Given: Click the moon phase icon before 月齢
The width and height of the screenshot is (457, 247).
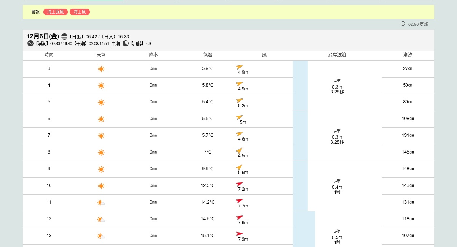Looking at the screenshot, I should (126, 44).
